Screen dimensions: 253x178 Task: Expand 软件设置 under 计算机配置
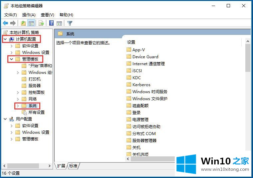pyautogui.click(x=11, y=46)
